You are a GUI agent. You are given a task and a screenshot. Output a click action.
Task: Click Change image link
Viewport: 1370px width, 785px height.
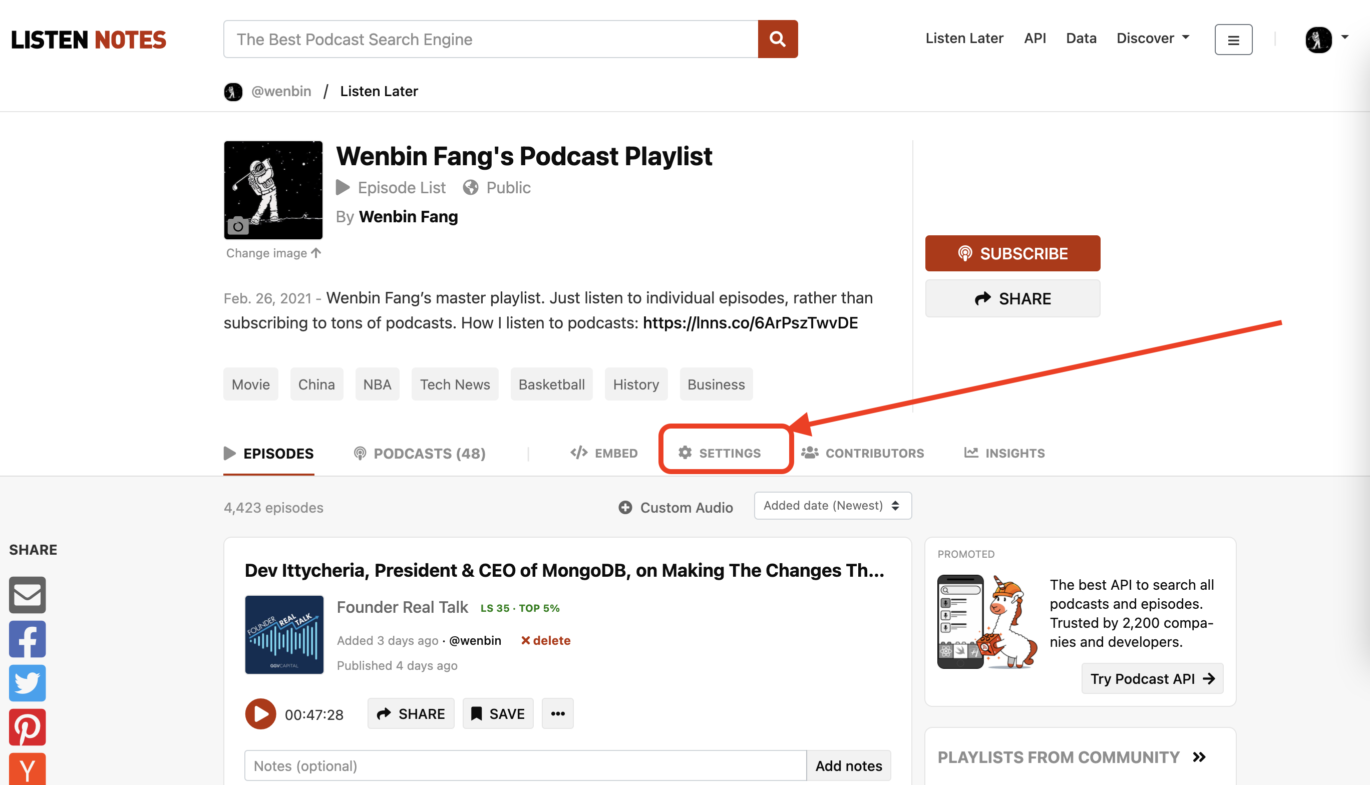point(273,253)
